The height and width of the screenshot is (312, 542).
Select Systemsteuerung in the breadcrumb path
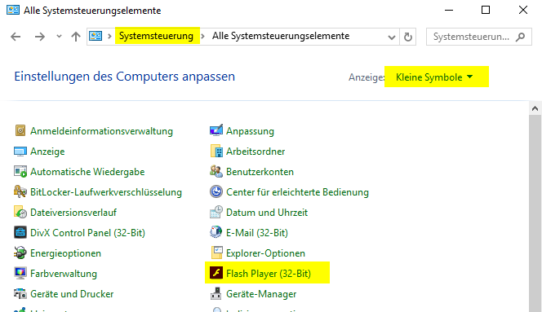tap(156, 36)
